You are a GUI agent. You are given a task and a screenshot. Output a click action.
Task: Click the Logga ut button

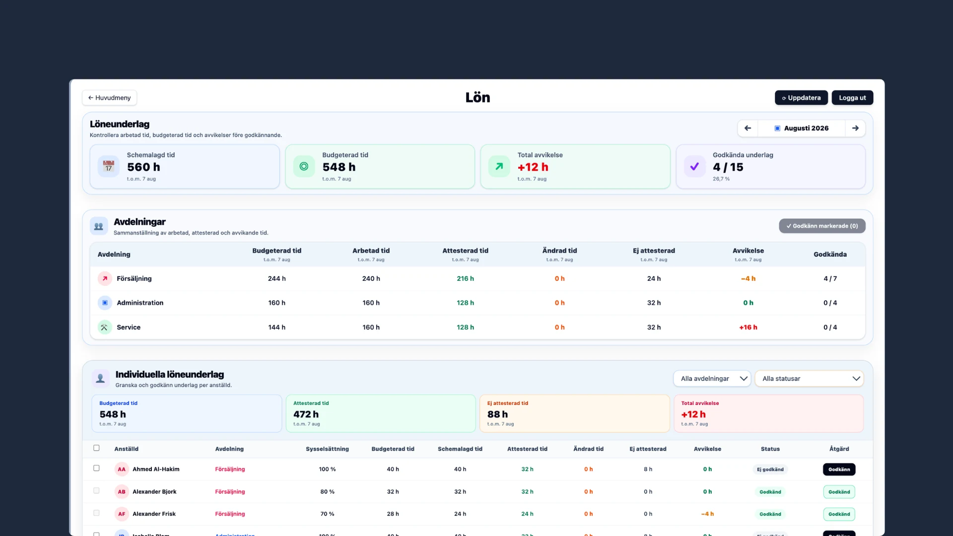click(852, 98)
